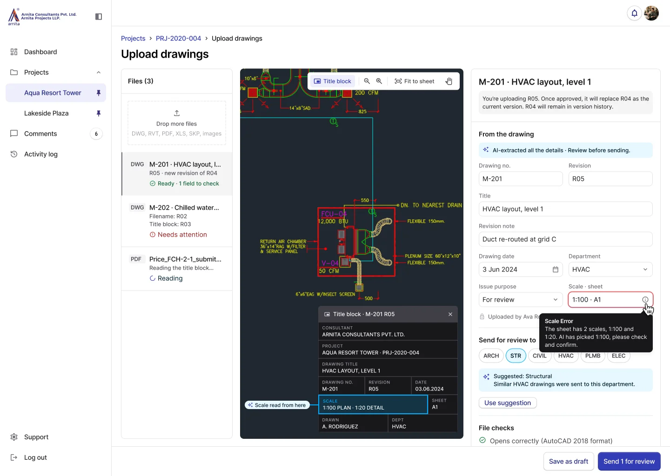
Task: Open the Department dropdown
Action: tap(610, 270)
